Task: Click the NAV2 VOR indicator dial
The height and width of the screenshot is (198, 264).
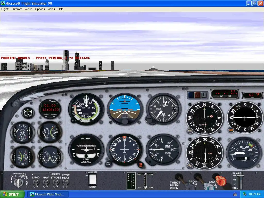Action: coord(205,153)
